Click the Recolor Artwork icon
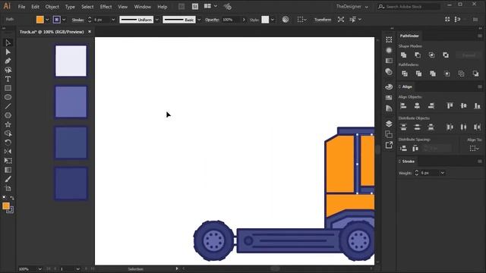Screen dimensions: 486x273 (x=286, y=20)
